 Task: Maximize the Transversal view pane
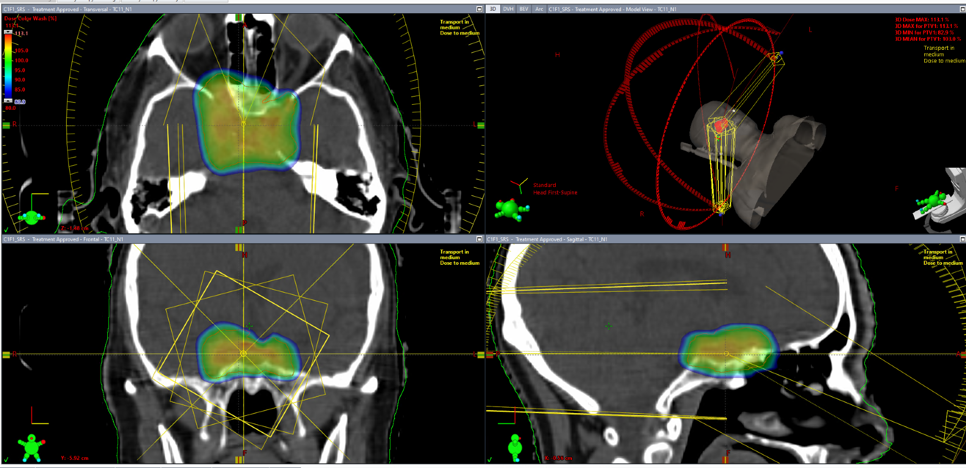(479, 9)
